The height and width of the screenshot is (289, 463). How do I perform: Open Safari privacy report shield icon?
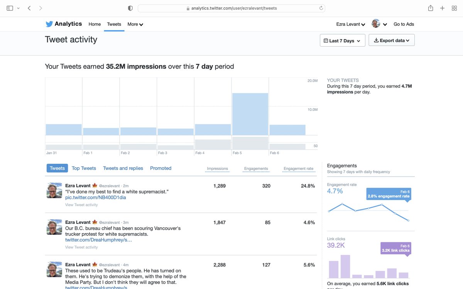130,8
